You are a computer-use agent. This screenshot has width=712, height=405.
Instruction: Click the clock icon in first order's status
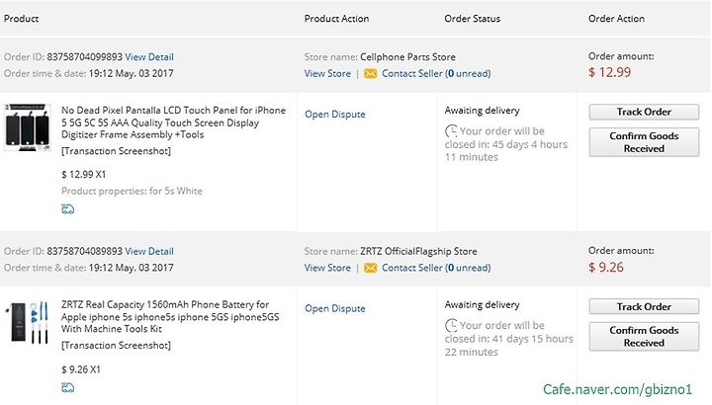[x=451, y=131]
